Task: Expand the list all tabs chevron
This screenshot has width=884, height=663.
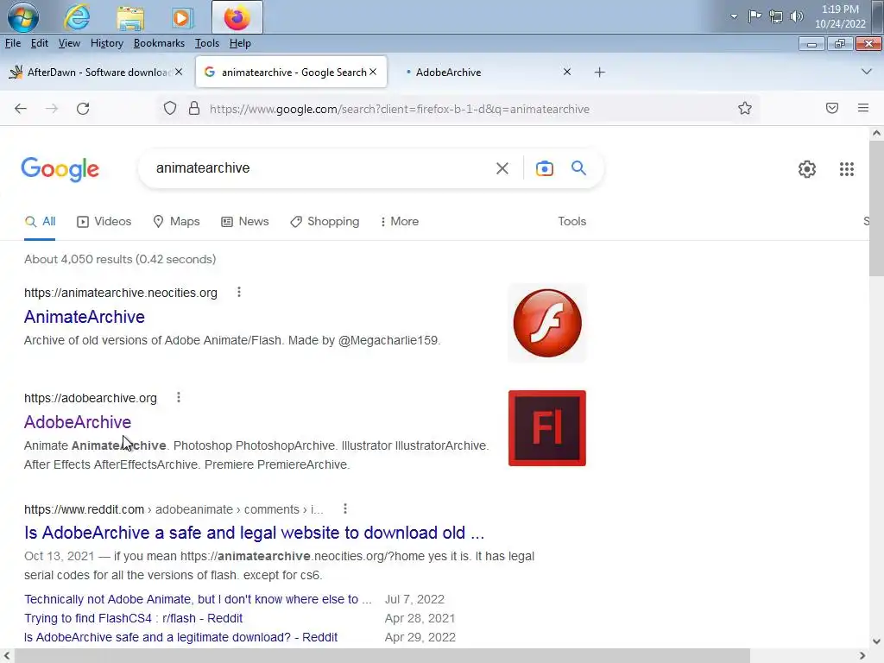Action: click(867, 73)
